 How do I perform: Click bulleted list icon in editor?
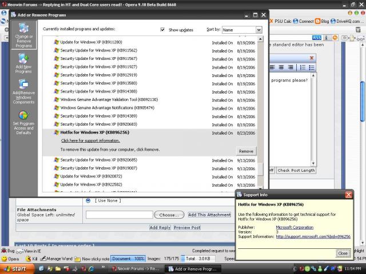click(311, 67)
